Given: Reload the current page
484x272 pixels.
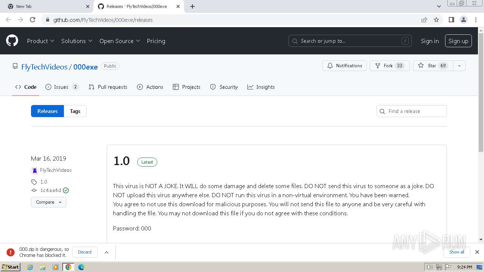Looking at the screenshot, I should [33, 20].
